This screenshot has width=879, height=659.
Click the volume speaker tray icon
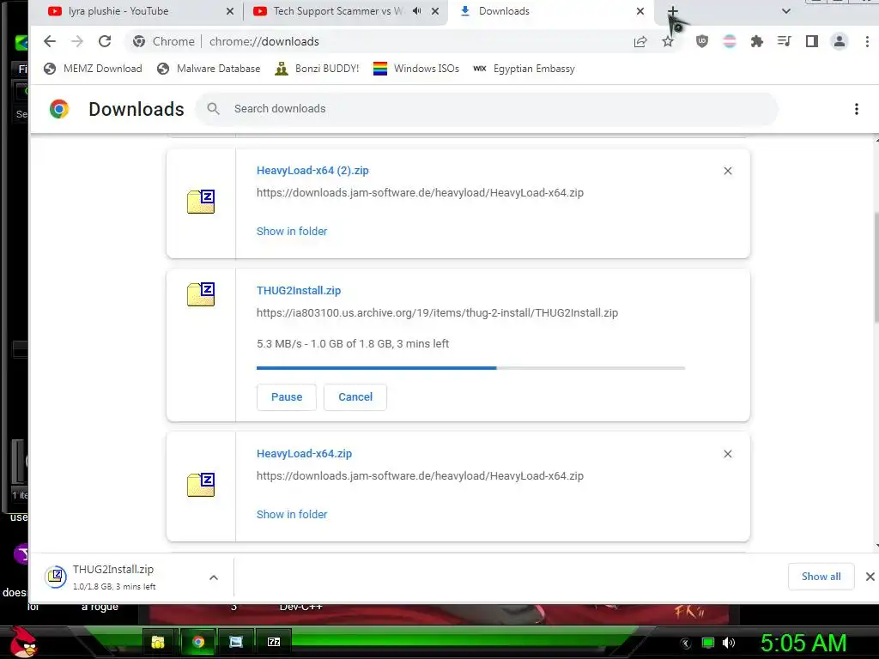tap(729, 643)
